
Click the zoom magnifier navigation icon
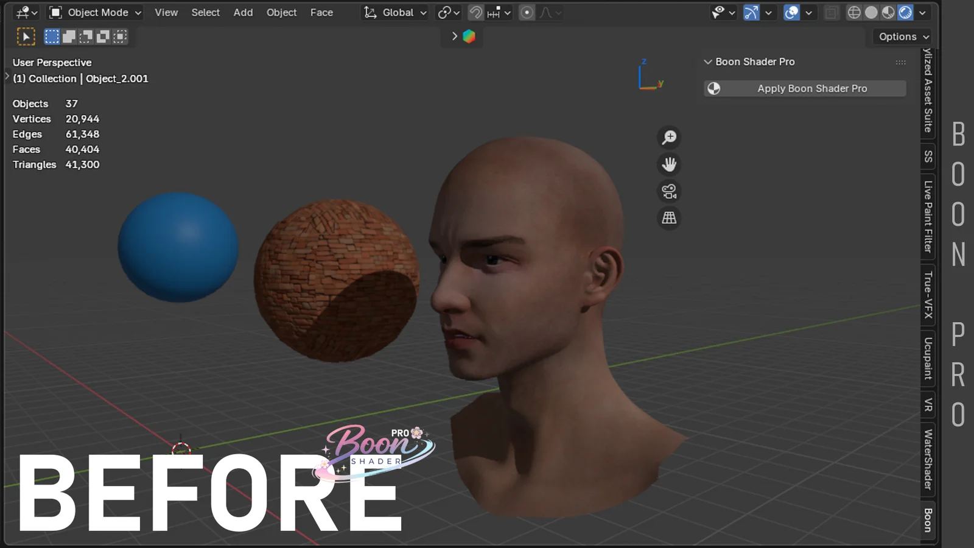[668, 138]
